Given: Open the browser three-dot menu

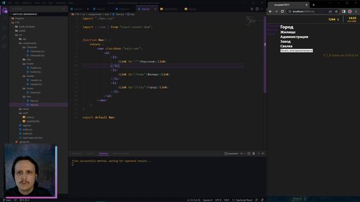Looking at the screenshot, I should pos(356,11).
